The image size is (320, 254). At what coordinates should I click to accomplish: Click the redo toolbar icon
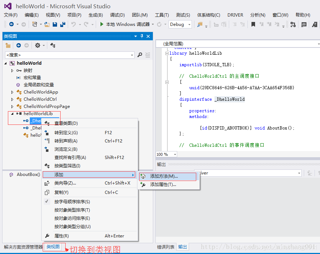[x=86, y=24]
